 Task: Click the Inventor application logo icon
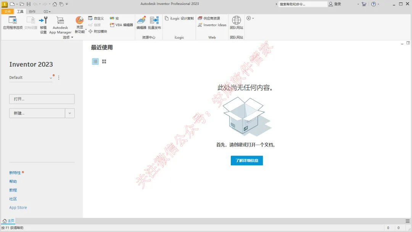tap(5, 4)
